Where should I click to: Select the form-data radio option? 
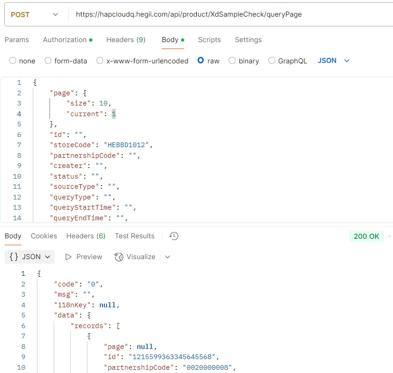click(48, 61)
